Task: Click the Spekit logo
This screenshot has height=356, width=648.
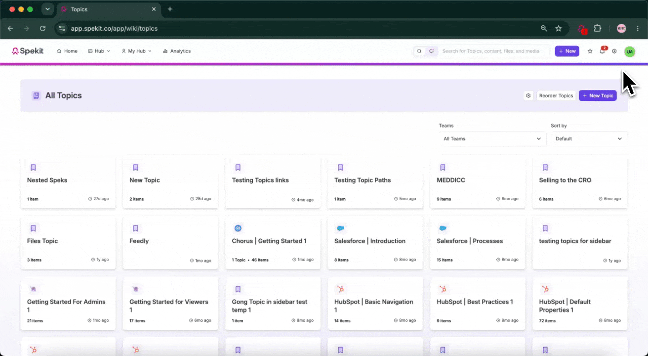Action: click(28, 51)
